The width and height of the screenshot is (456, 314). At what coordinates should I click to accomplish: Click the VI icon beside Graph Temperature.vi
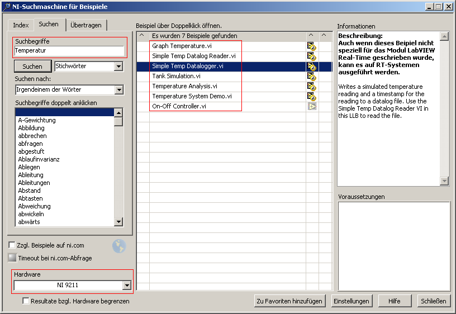coord(312,46)
